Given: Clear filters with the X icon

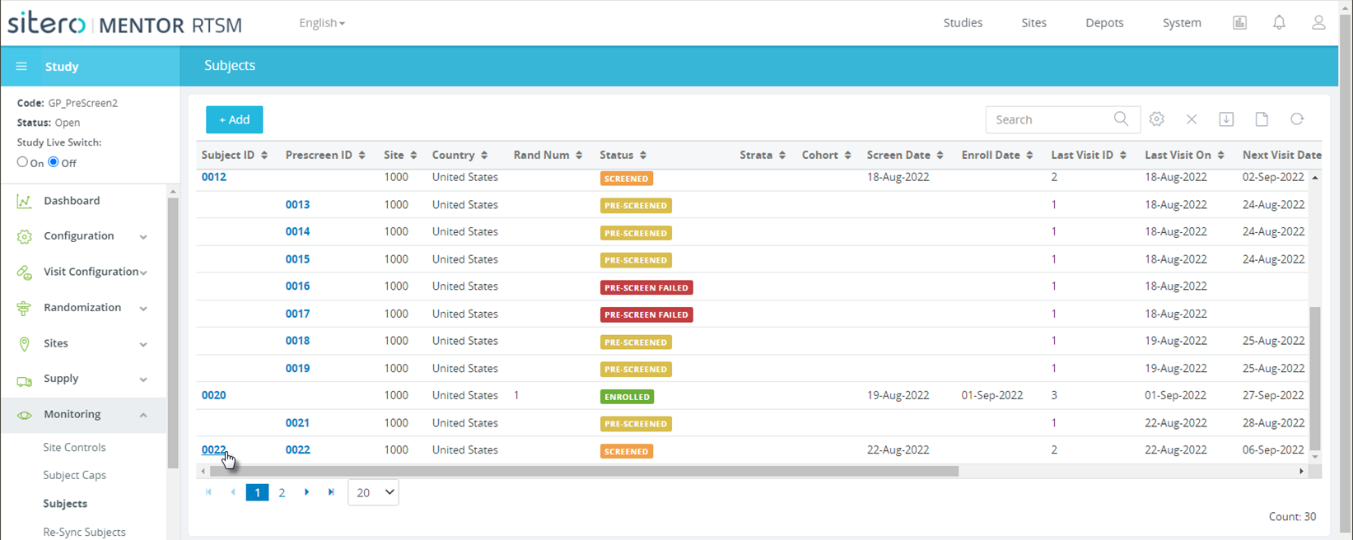Looking at the screenshot, I should coord(1192,119).
